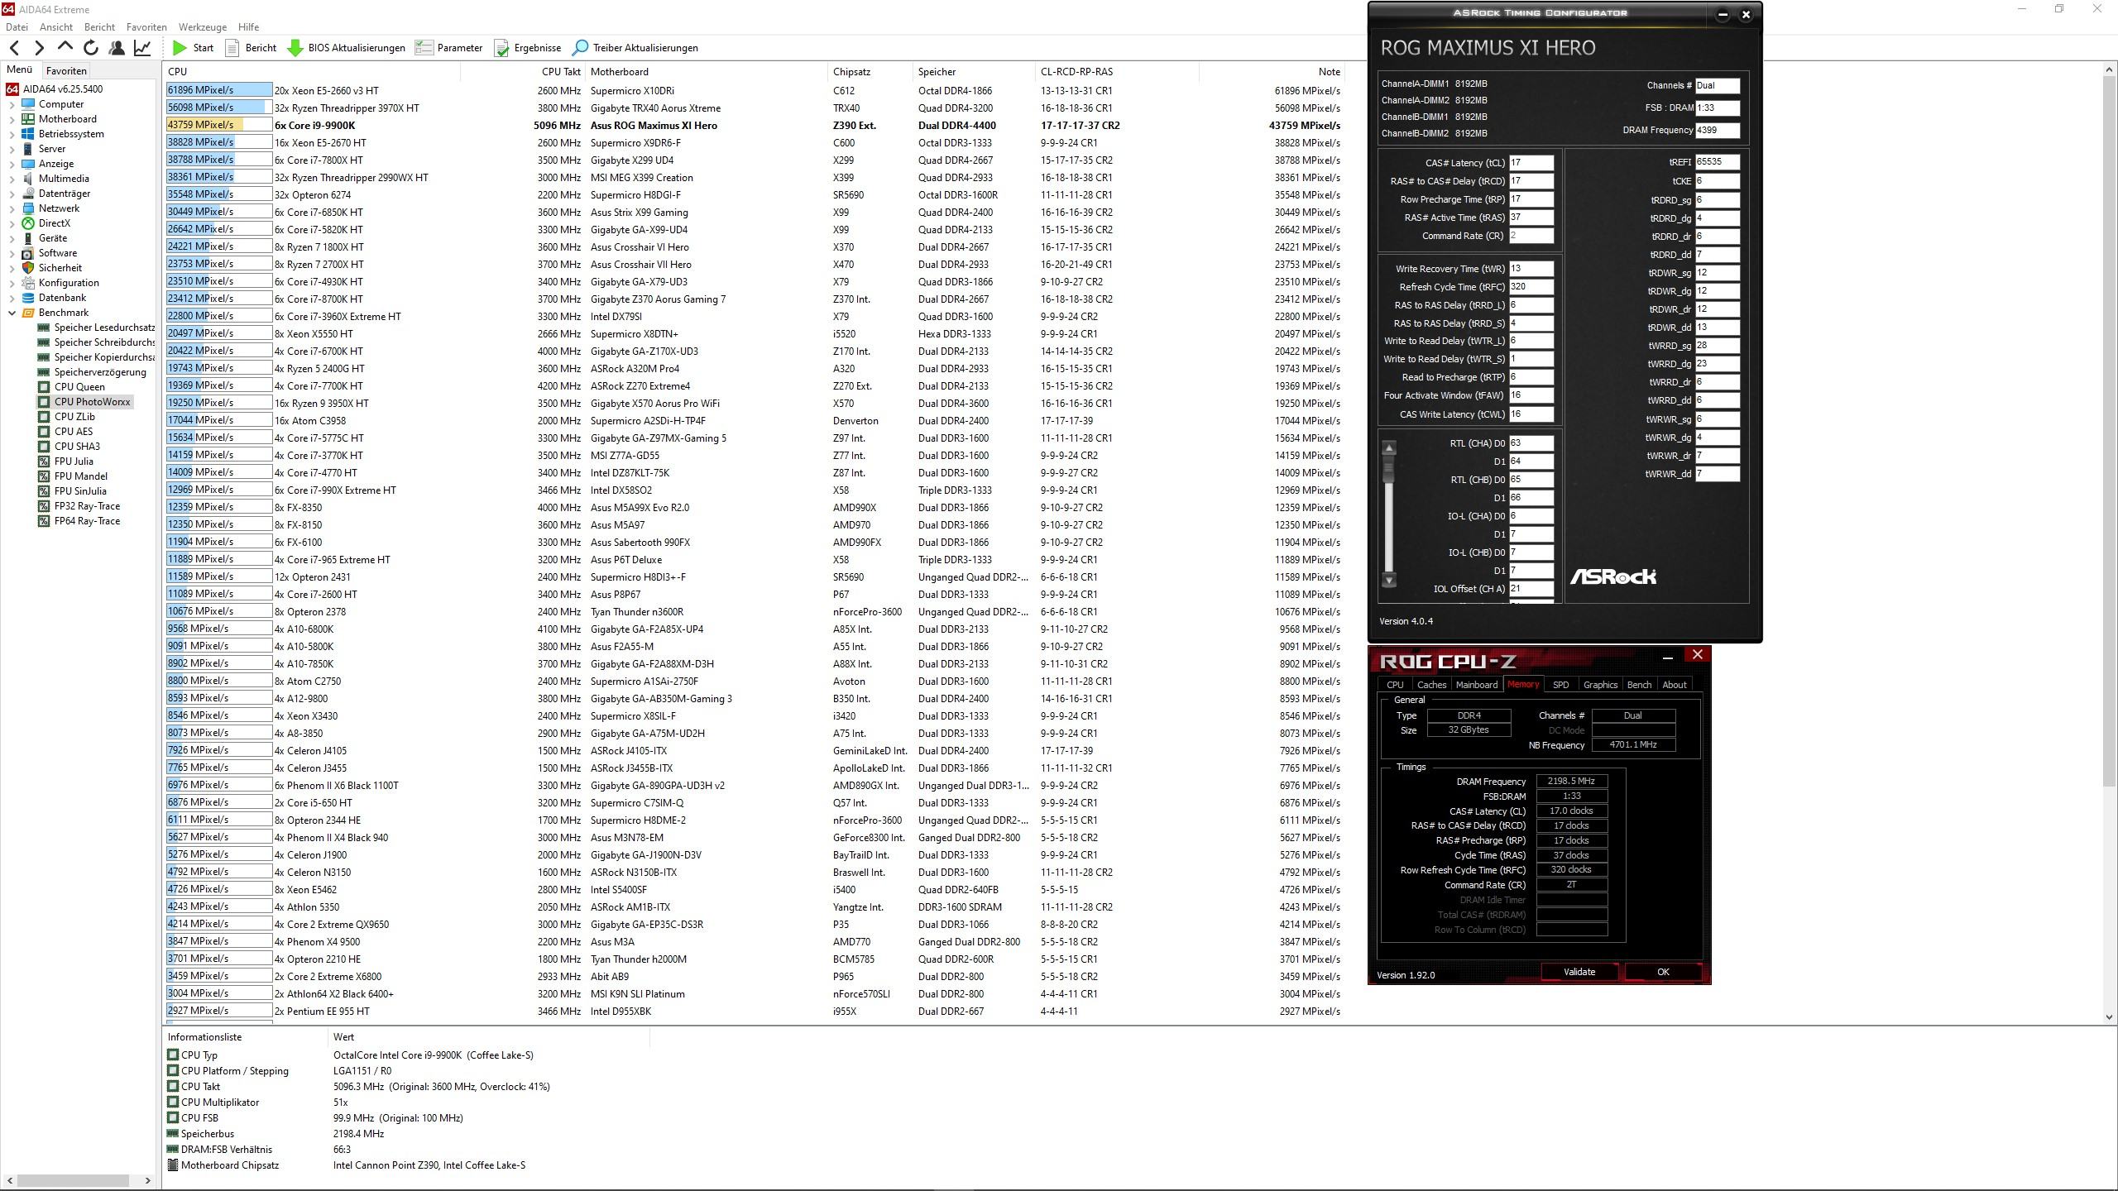
Task: Select the 32x Ryzen Threadripper 3970X HT row
Action: 755,108
